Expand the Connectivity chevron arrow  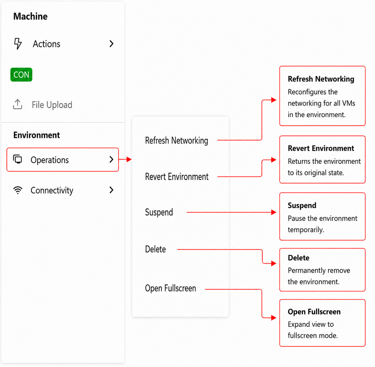[111, 190]
